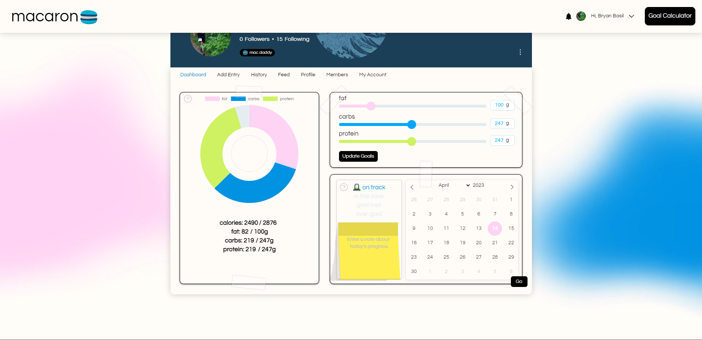Screen dimensions: 702x340
Task: Click the user avatar in the header
Action: click(x=581, y=16)
